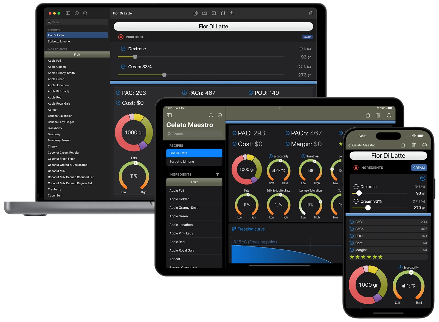439x322 pixels.
Task: Click the CREAM button on iPhone
Action: pos(419,168)
